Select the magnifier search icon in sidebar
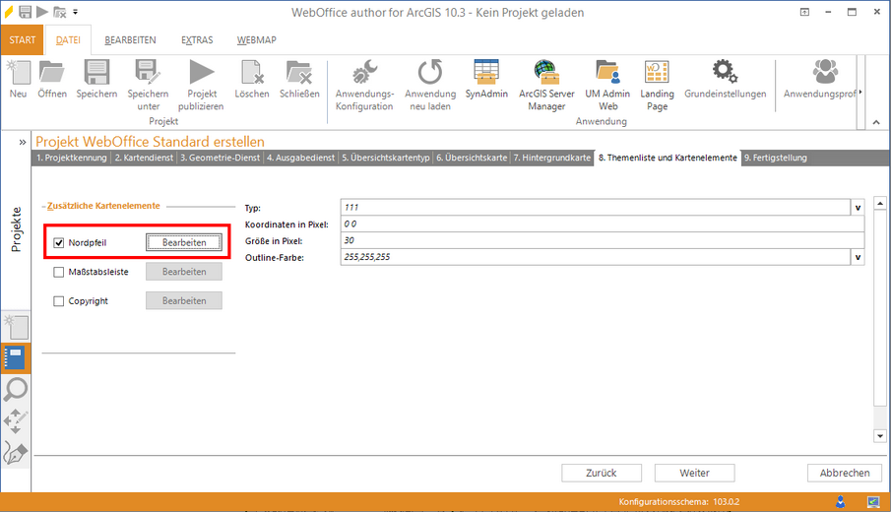The height and width of the screenshot is (512, 891). (17, 390)
